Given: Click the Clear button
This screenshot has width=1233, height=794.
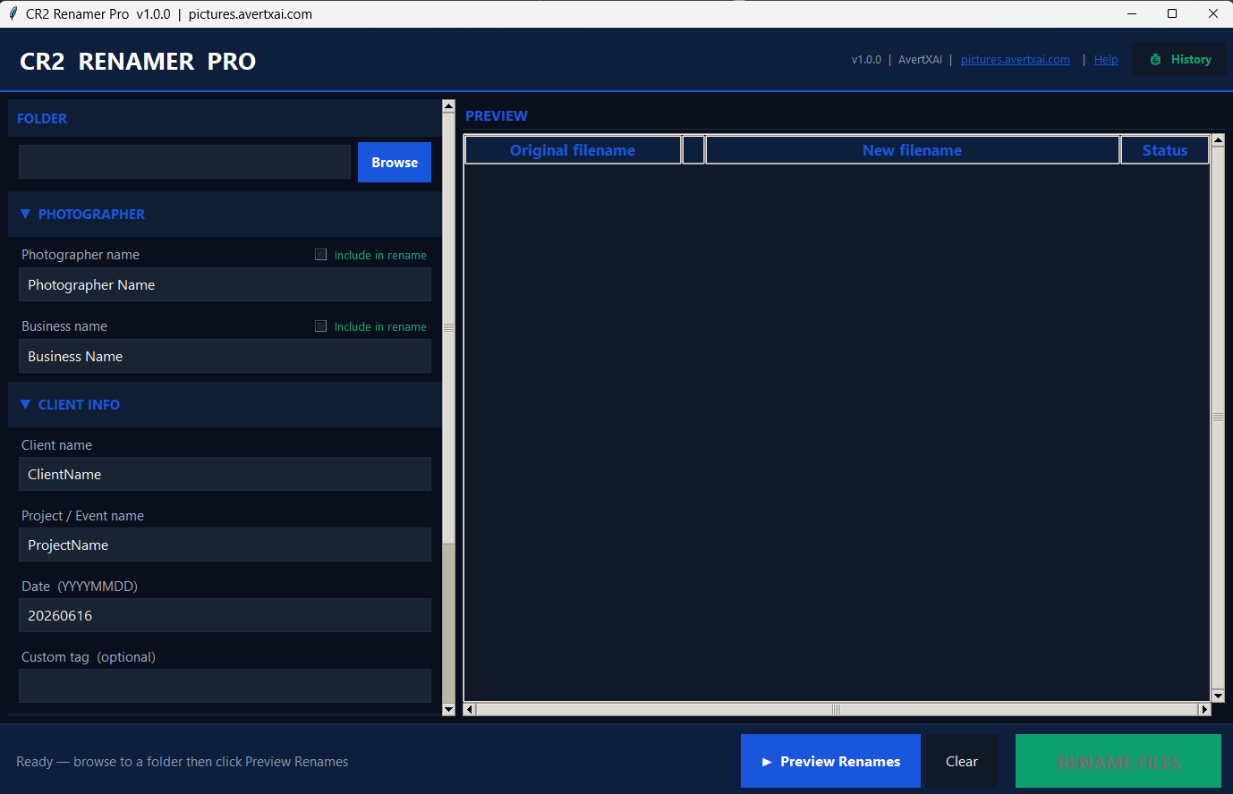Looking at the screenshot, I should [x=962, y=761].
